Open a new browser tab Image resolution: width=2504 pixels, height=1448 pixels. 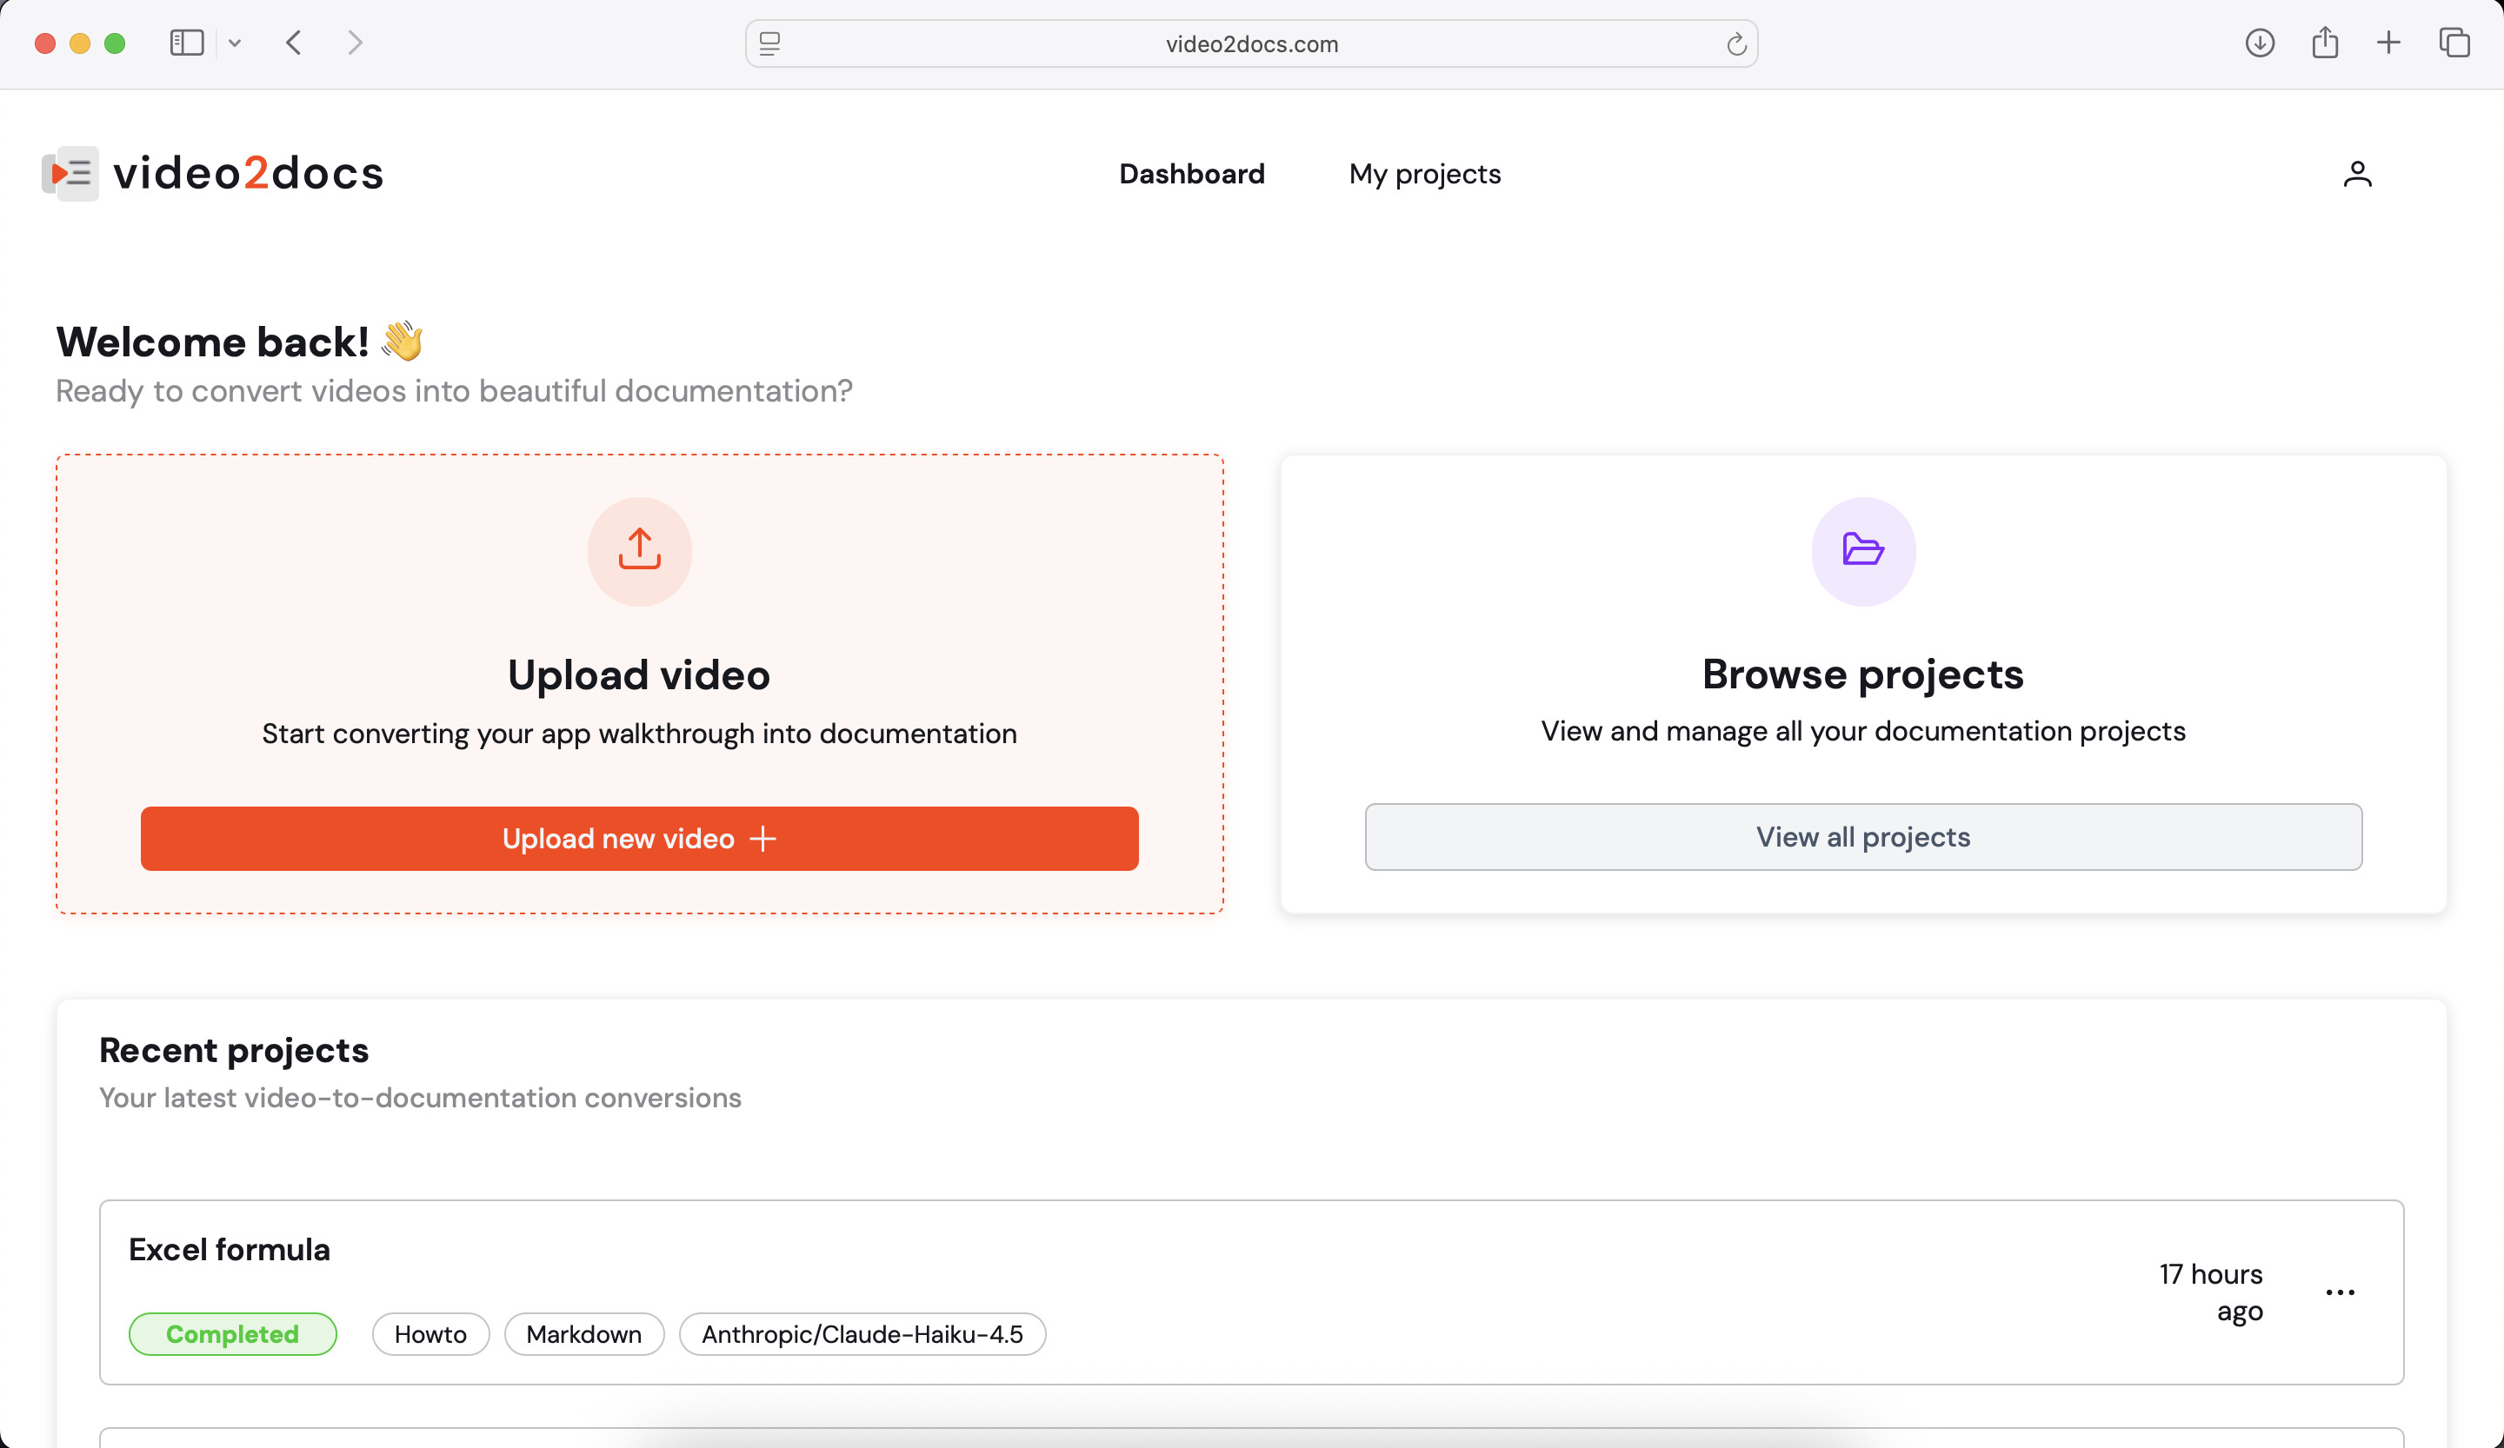[2390, 43]
